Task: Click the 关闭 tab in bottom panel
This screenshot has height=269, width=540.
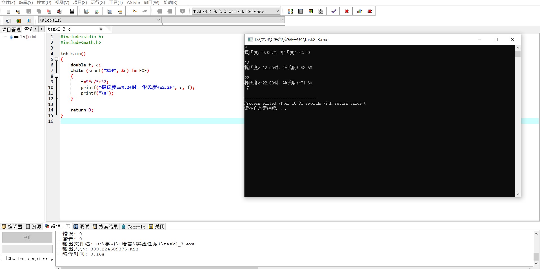Action: click(x=157, y=227)
